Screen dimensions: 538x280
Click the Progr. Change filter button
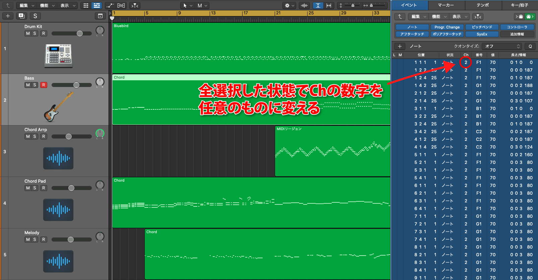coord(447,27)
